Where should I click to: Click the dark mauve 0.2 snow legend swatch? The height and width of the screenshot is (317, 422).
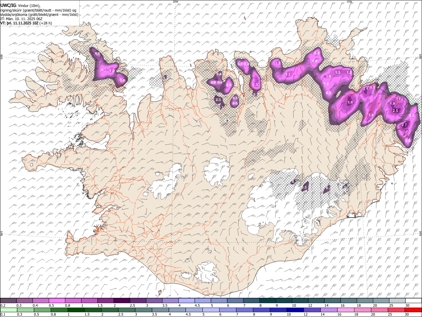(x=8, y=301)
